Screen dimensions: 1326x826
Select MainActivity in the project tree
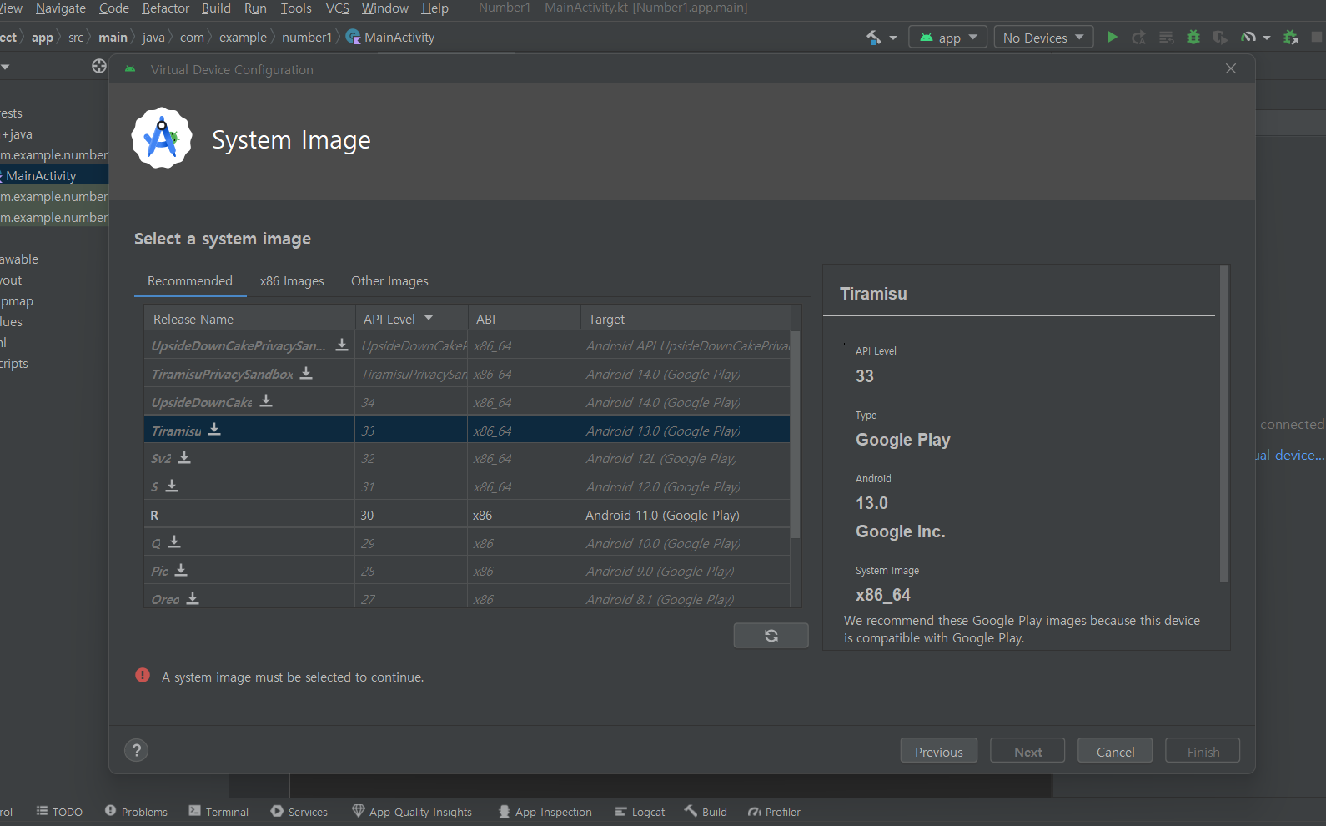[41, 176]
